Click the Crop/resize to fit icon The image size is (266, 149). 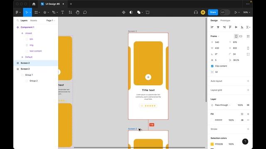[148, 12]
